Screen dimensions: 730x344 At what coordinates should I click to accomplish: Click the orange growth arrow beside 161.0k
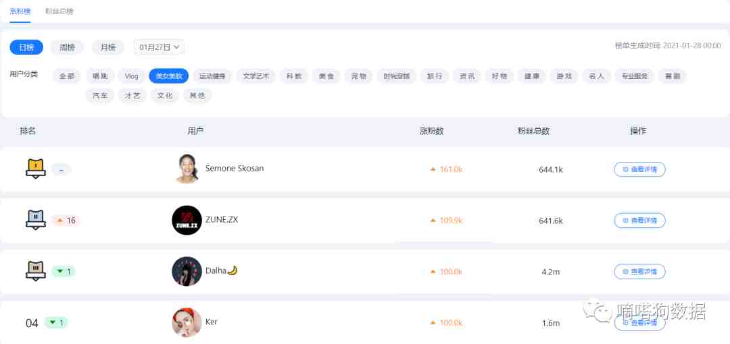click(433, 170)
